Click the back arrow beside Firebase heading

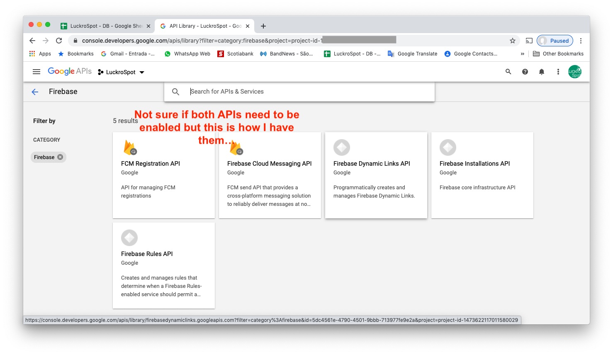pos(35,92)
